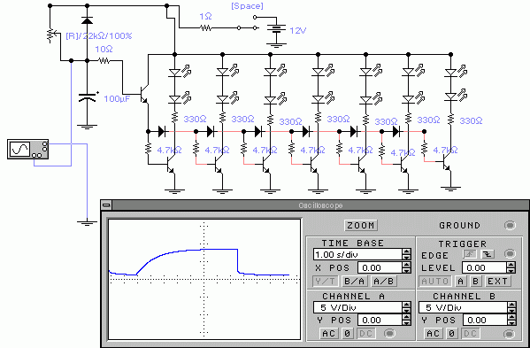This screenshot has width=530, height=348.
Task: Switch display mode to A/B
Action: click(x=383, y=281)
